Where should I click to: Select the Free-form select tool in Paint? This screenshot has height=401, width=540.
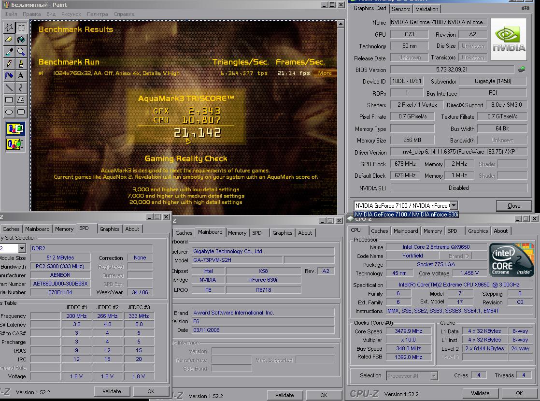pyautogui.click(x=9, y=28)
